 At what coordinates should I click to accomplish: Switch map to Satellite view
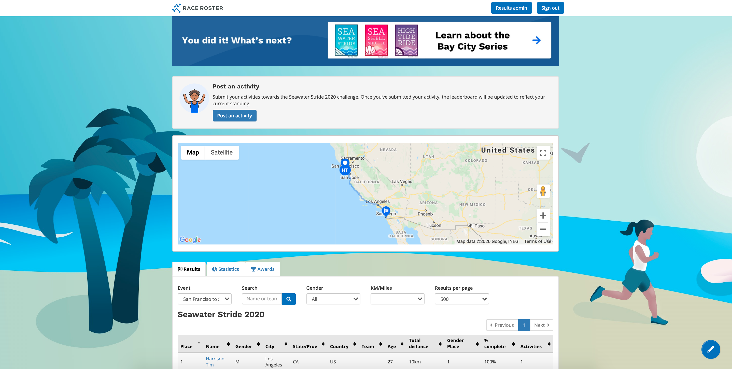221,152
